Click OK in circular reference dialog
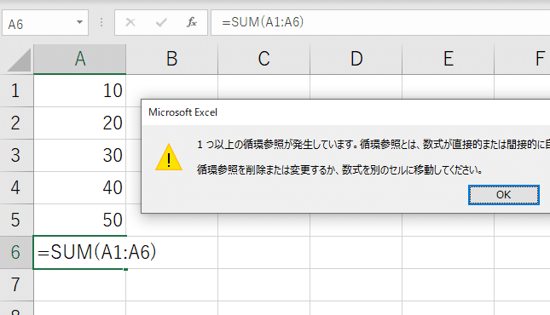Viewport: 550px width, 315px height. (503, 195)
